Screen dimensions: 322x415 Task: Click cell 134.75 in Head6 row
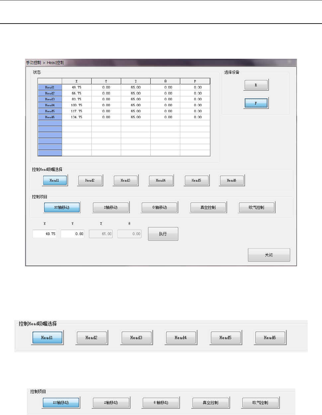pyautogui.click(x=77, y=117)
